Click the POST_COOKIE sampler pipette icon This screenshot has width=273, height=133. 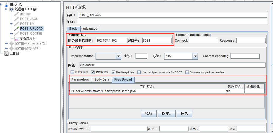[16, 33]
